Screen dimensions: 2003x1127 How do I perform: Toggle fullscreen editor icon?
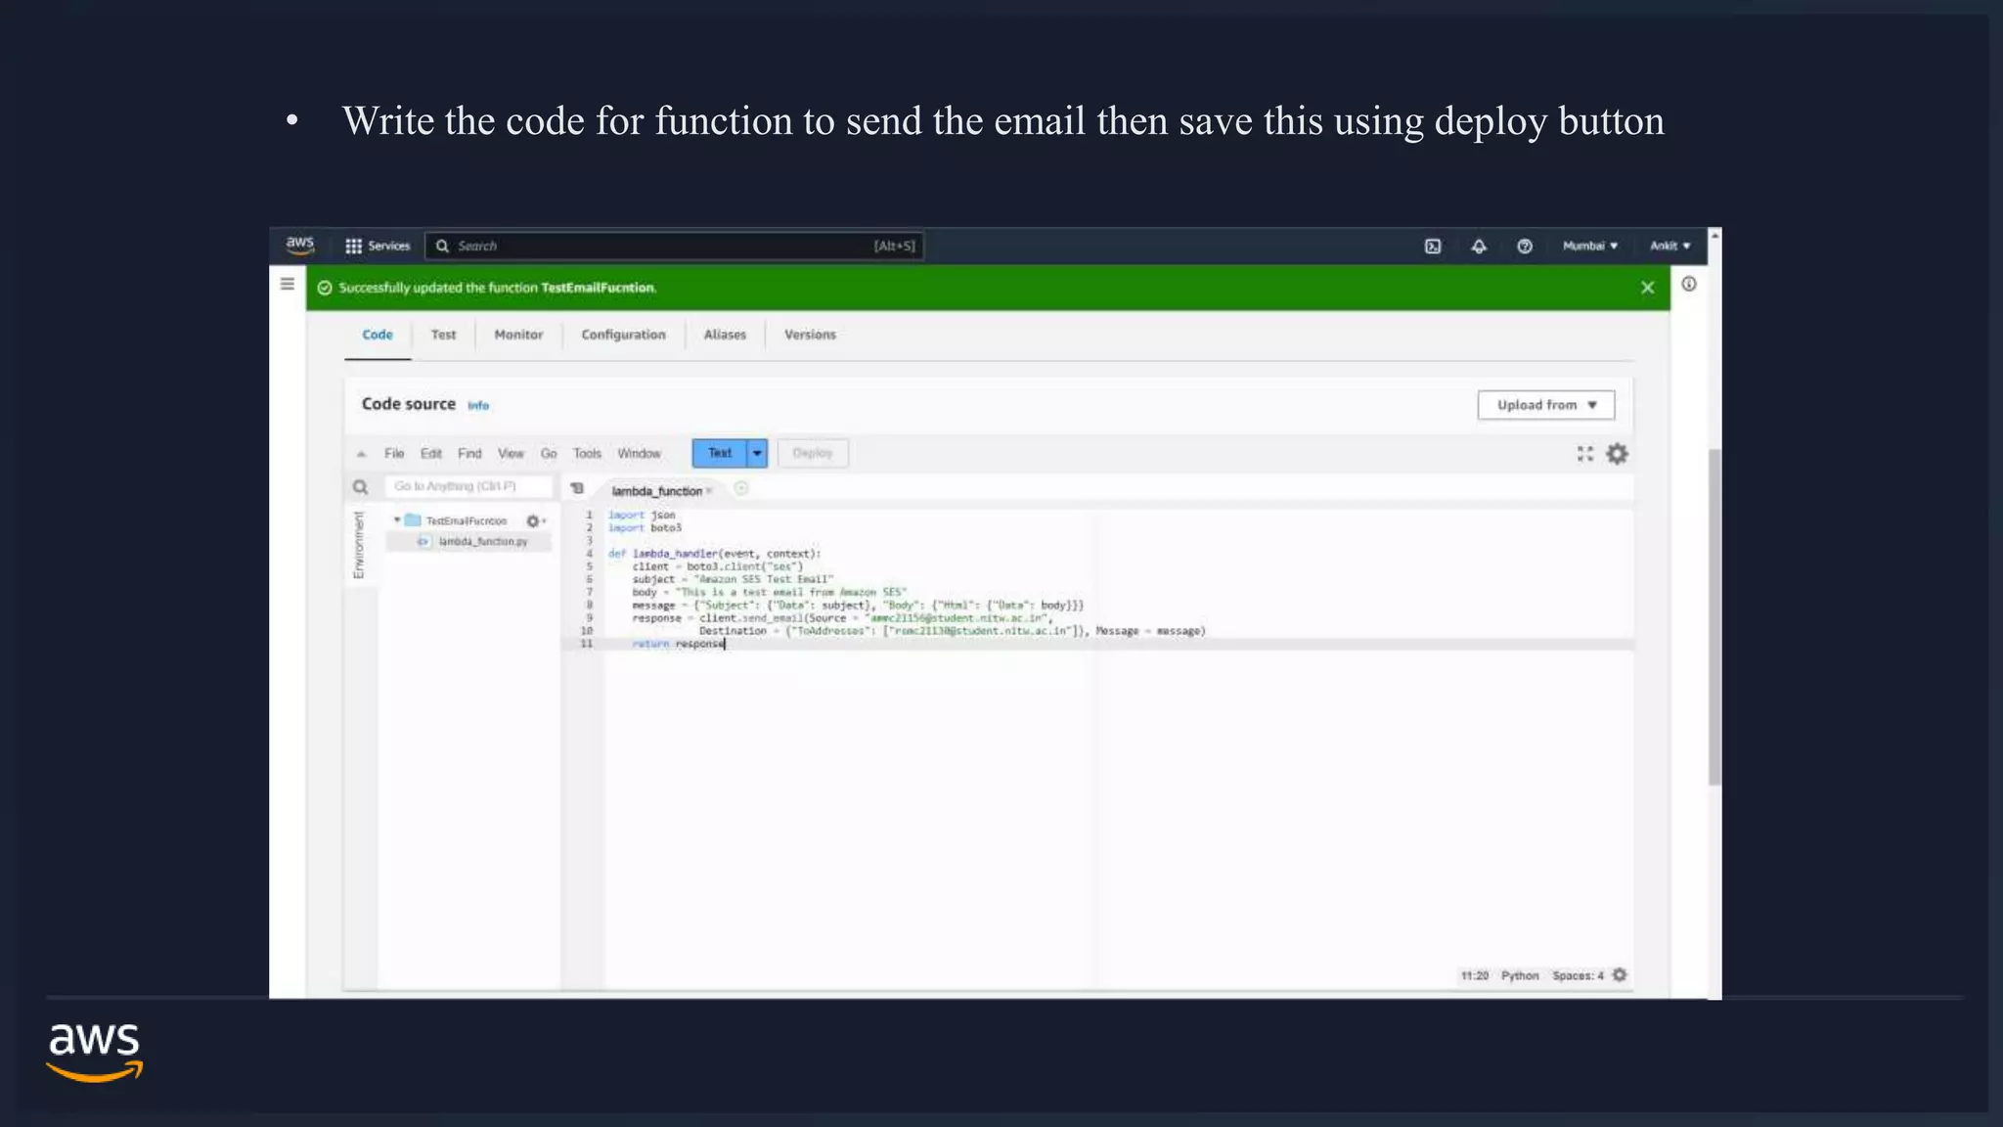point(1585,454)
